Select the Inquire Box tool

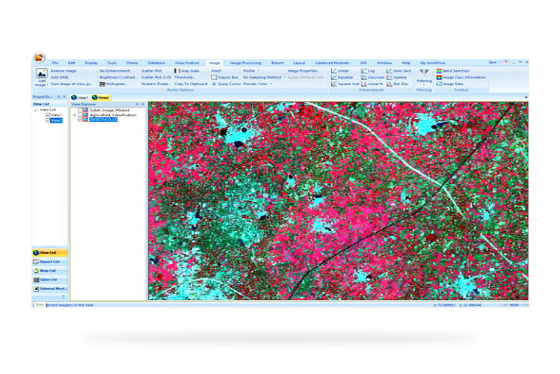[x=224, y=77]
